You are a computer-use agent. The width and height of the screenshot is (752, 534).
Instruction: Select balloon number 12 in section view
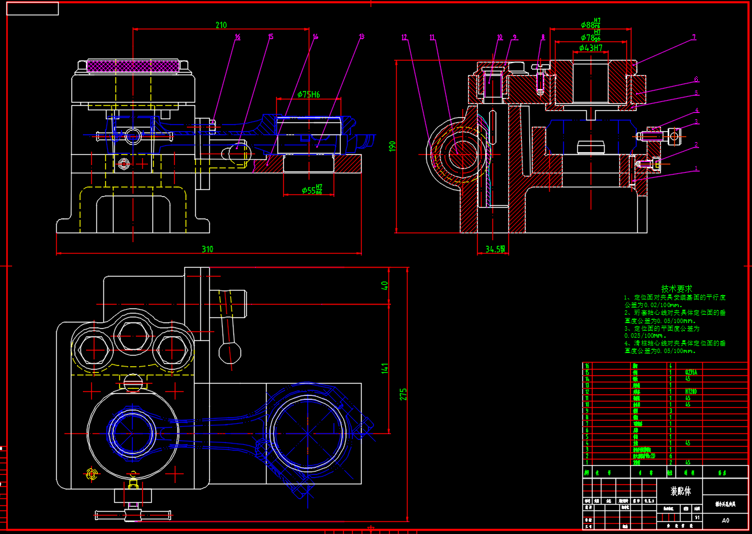pos(404,36)
